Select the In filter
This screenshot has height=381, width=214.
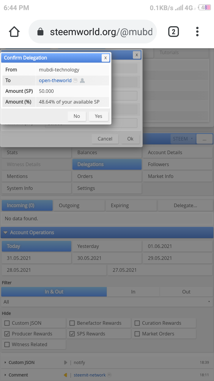[x=133, y=292]
